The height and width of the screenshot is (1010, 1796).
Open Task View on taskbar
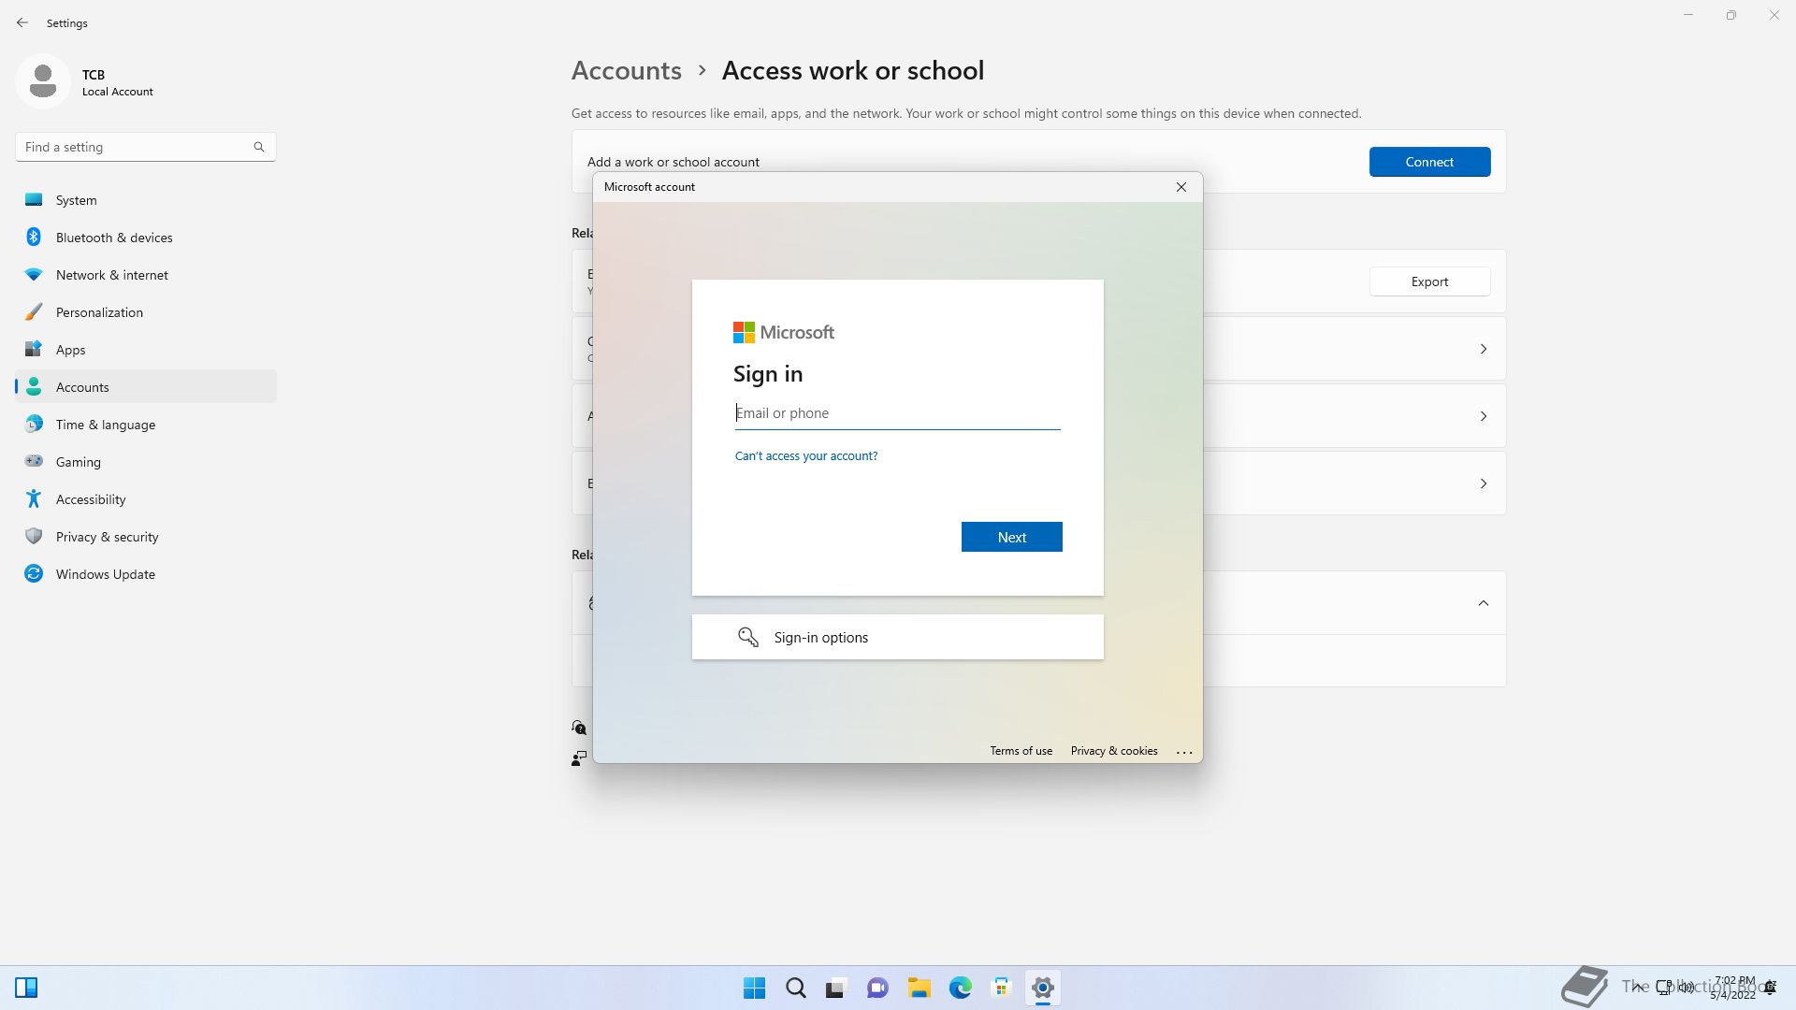coord(836,988)
